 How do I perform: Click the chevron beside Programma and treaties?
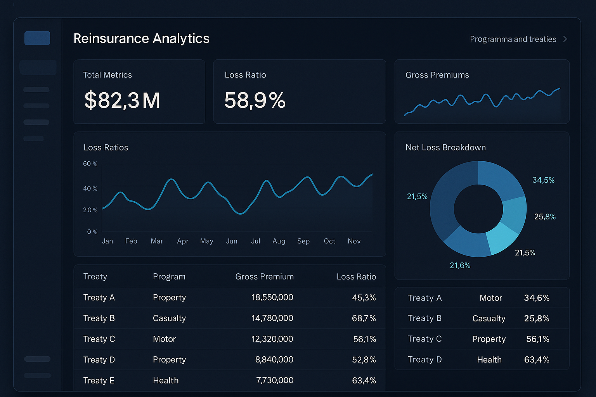click(x=565, y=39)
